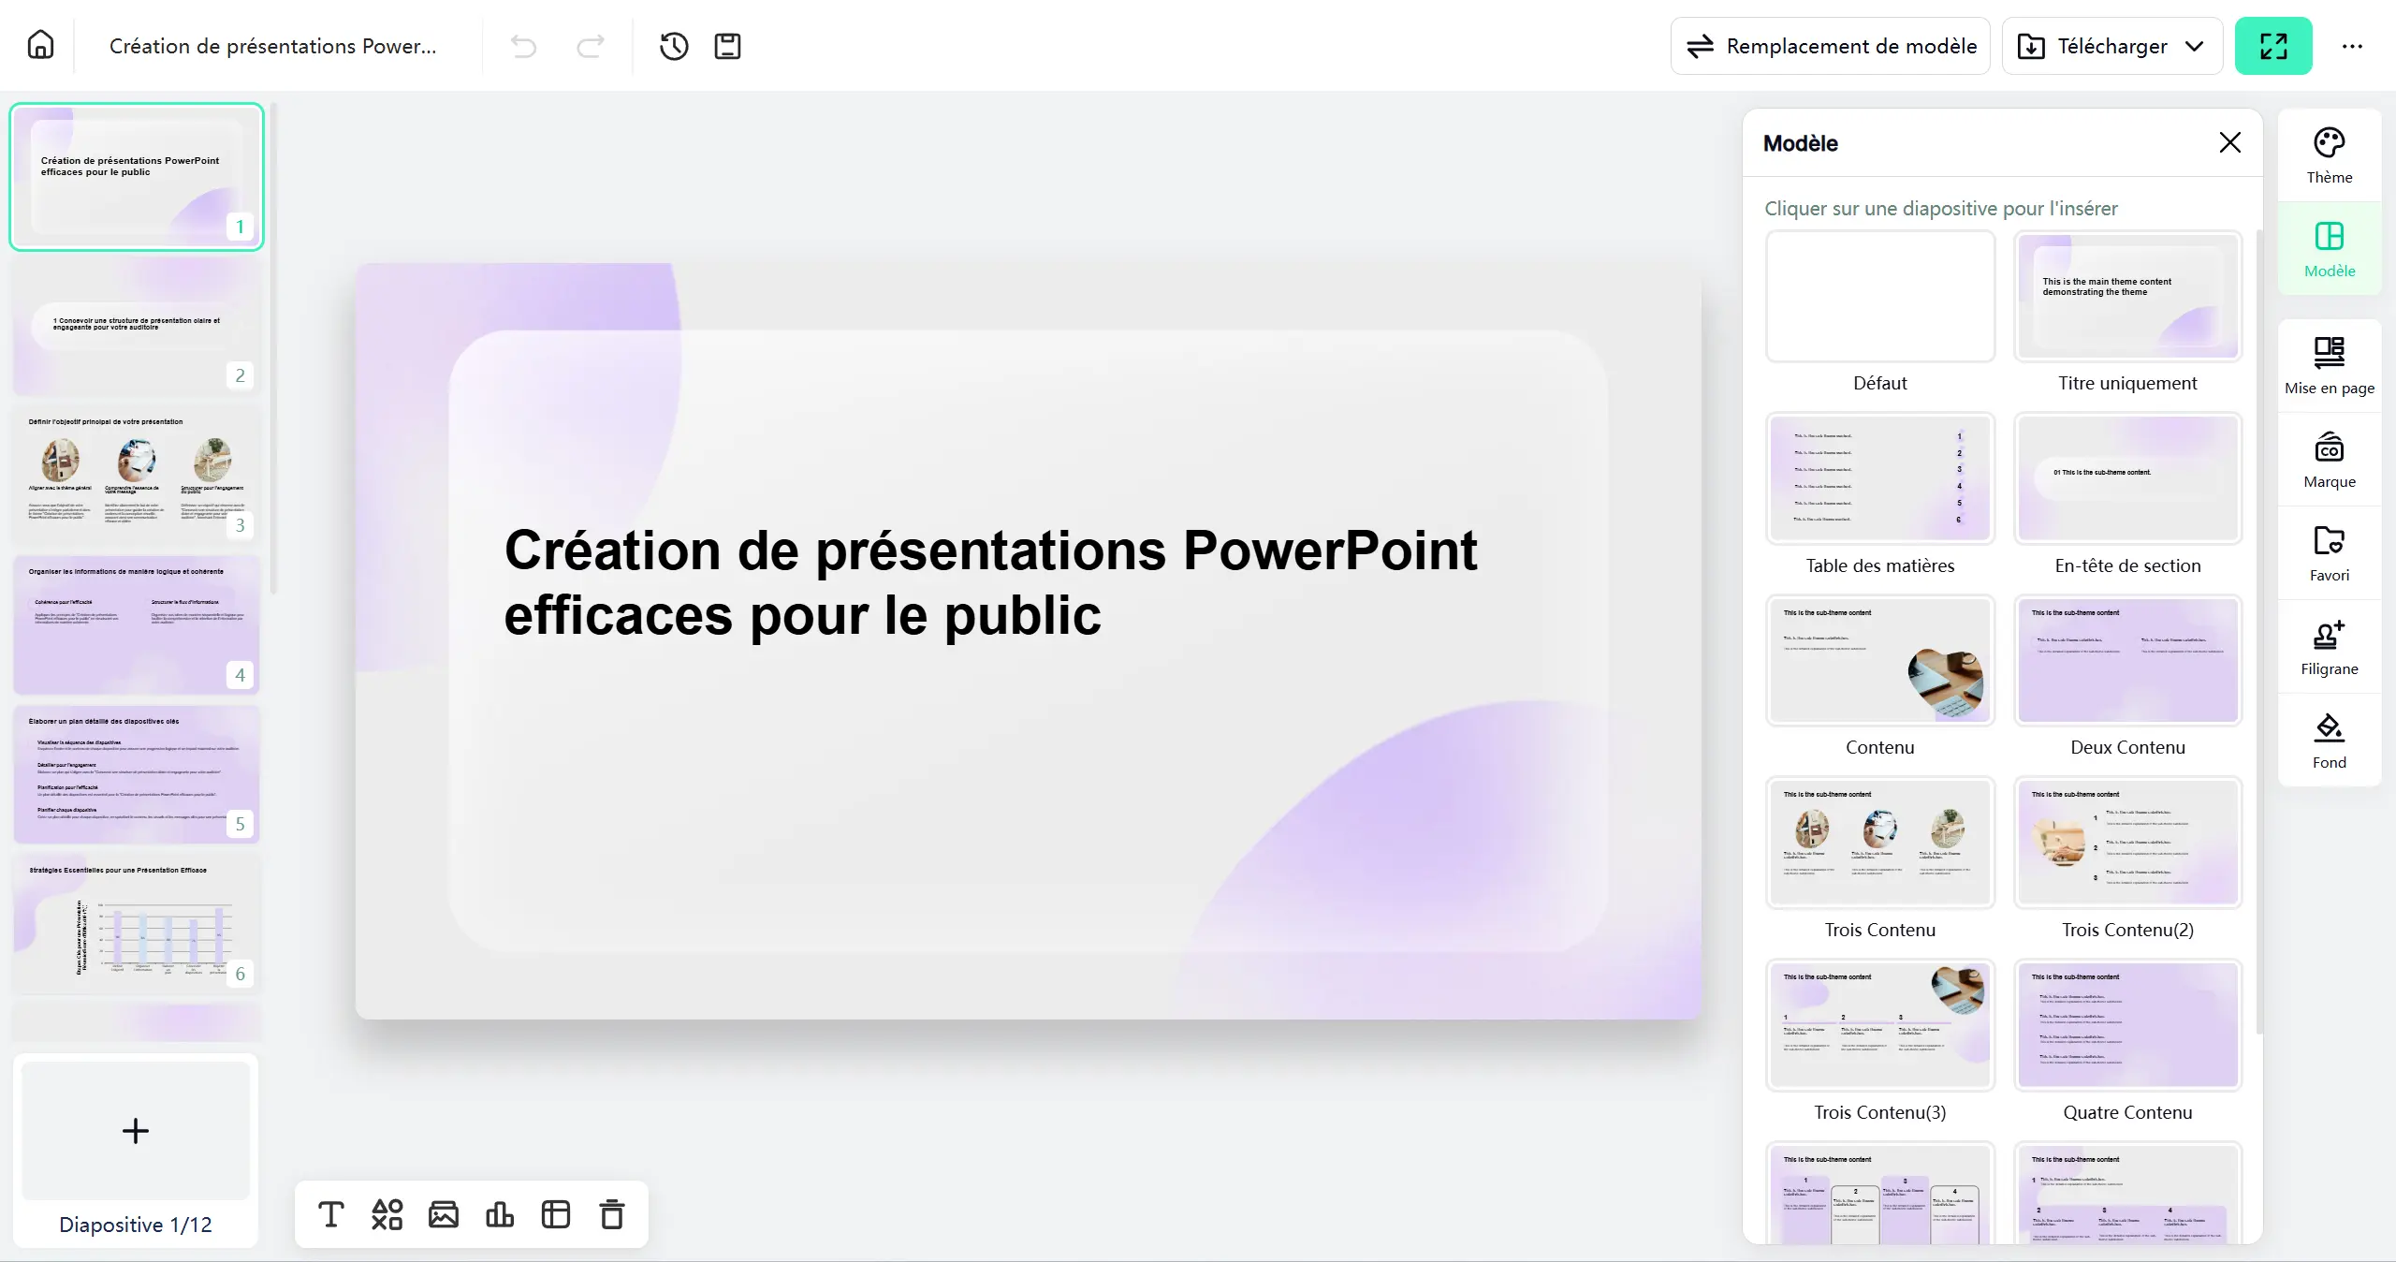
Task: Start fullscreen presentation mode
Action: (2273, 46)
